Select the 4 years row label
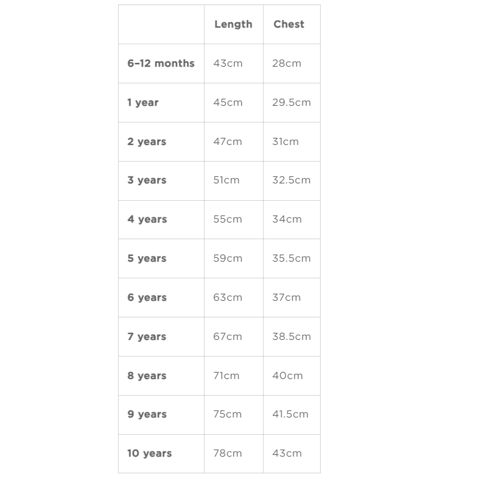The image size is (481, 481). coord(146,219)
